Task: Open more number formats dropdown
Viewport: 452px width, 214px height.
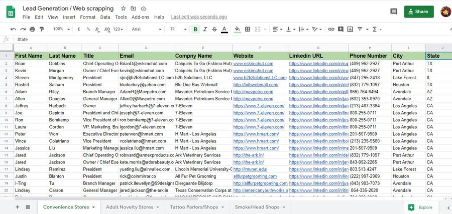Action: point(118,29)
